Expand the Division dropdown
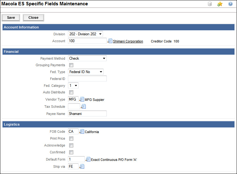The height and width of the screenshot is (174, 237). pos(85,34)
